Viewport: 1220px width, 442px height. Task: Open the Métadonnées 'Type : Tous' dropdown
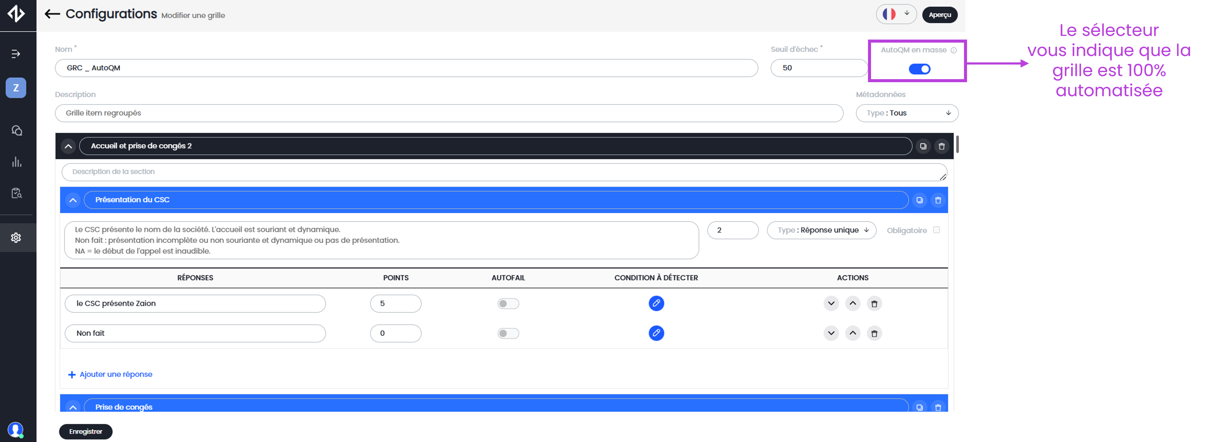[x=907, y=113]
